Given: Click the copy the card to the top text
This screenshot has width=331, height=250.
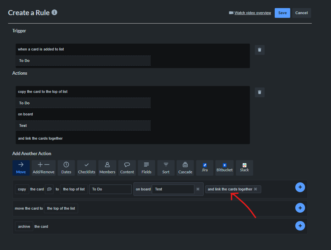Looking at the screenshot, I should 43,92.
